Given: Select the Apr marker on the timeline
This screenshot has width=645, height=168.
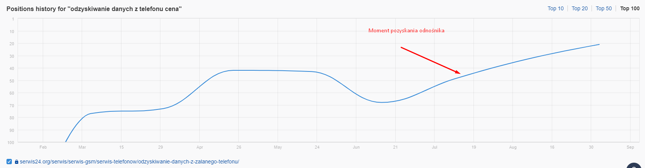Looking at the screenshot, I should [x=200, y=147].
